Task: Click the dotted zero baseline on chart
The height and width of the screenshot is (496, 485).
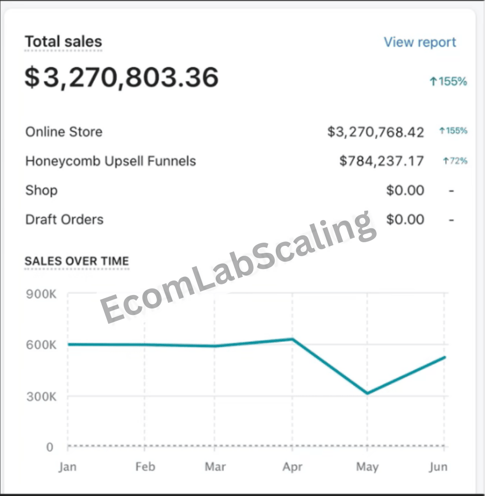Action: pos(255,446)
